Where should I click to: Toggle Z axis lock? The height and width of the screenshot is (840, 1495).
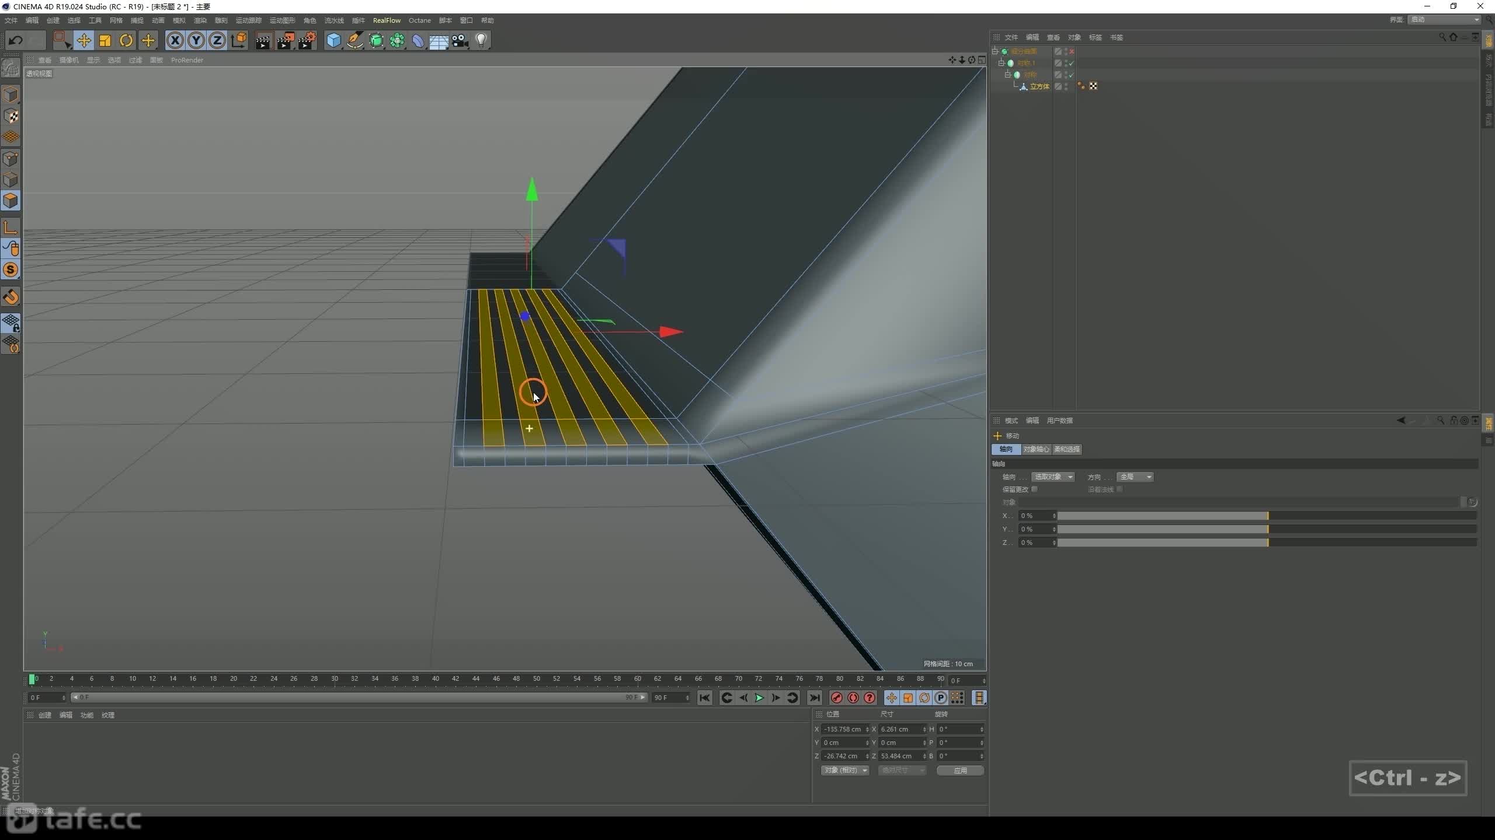pos(217,40)
